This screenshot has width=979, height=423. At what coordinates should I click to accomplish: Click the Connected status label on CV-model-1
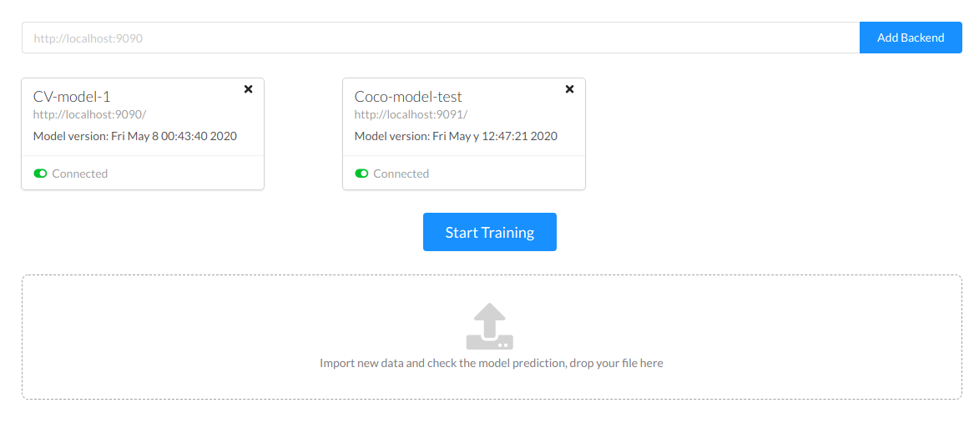(80, 174)
